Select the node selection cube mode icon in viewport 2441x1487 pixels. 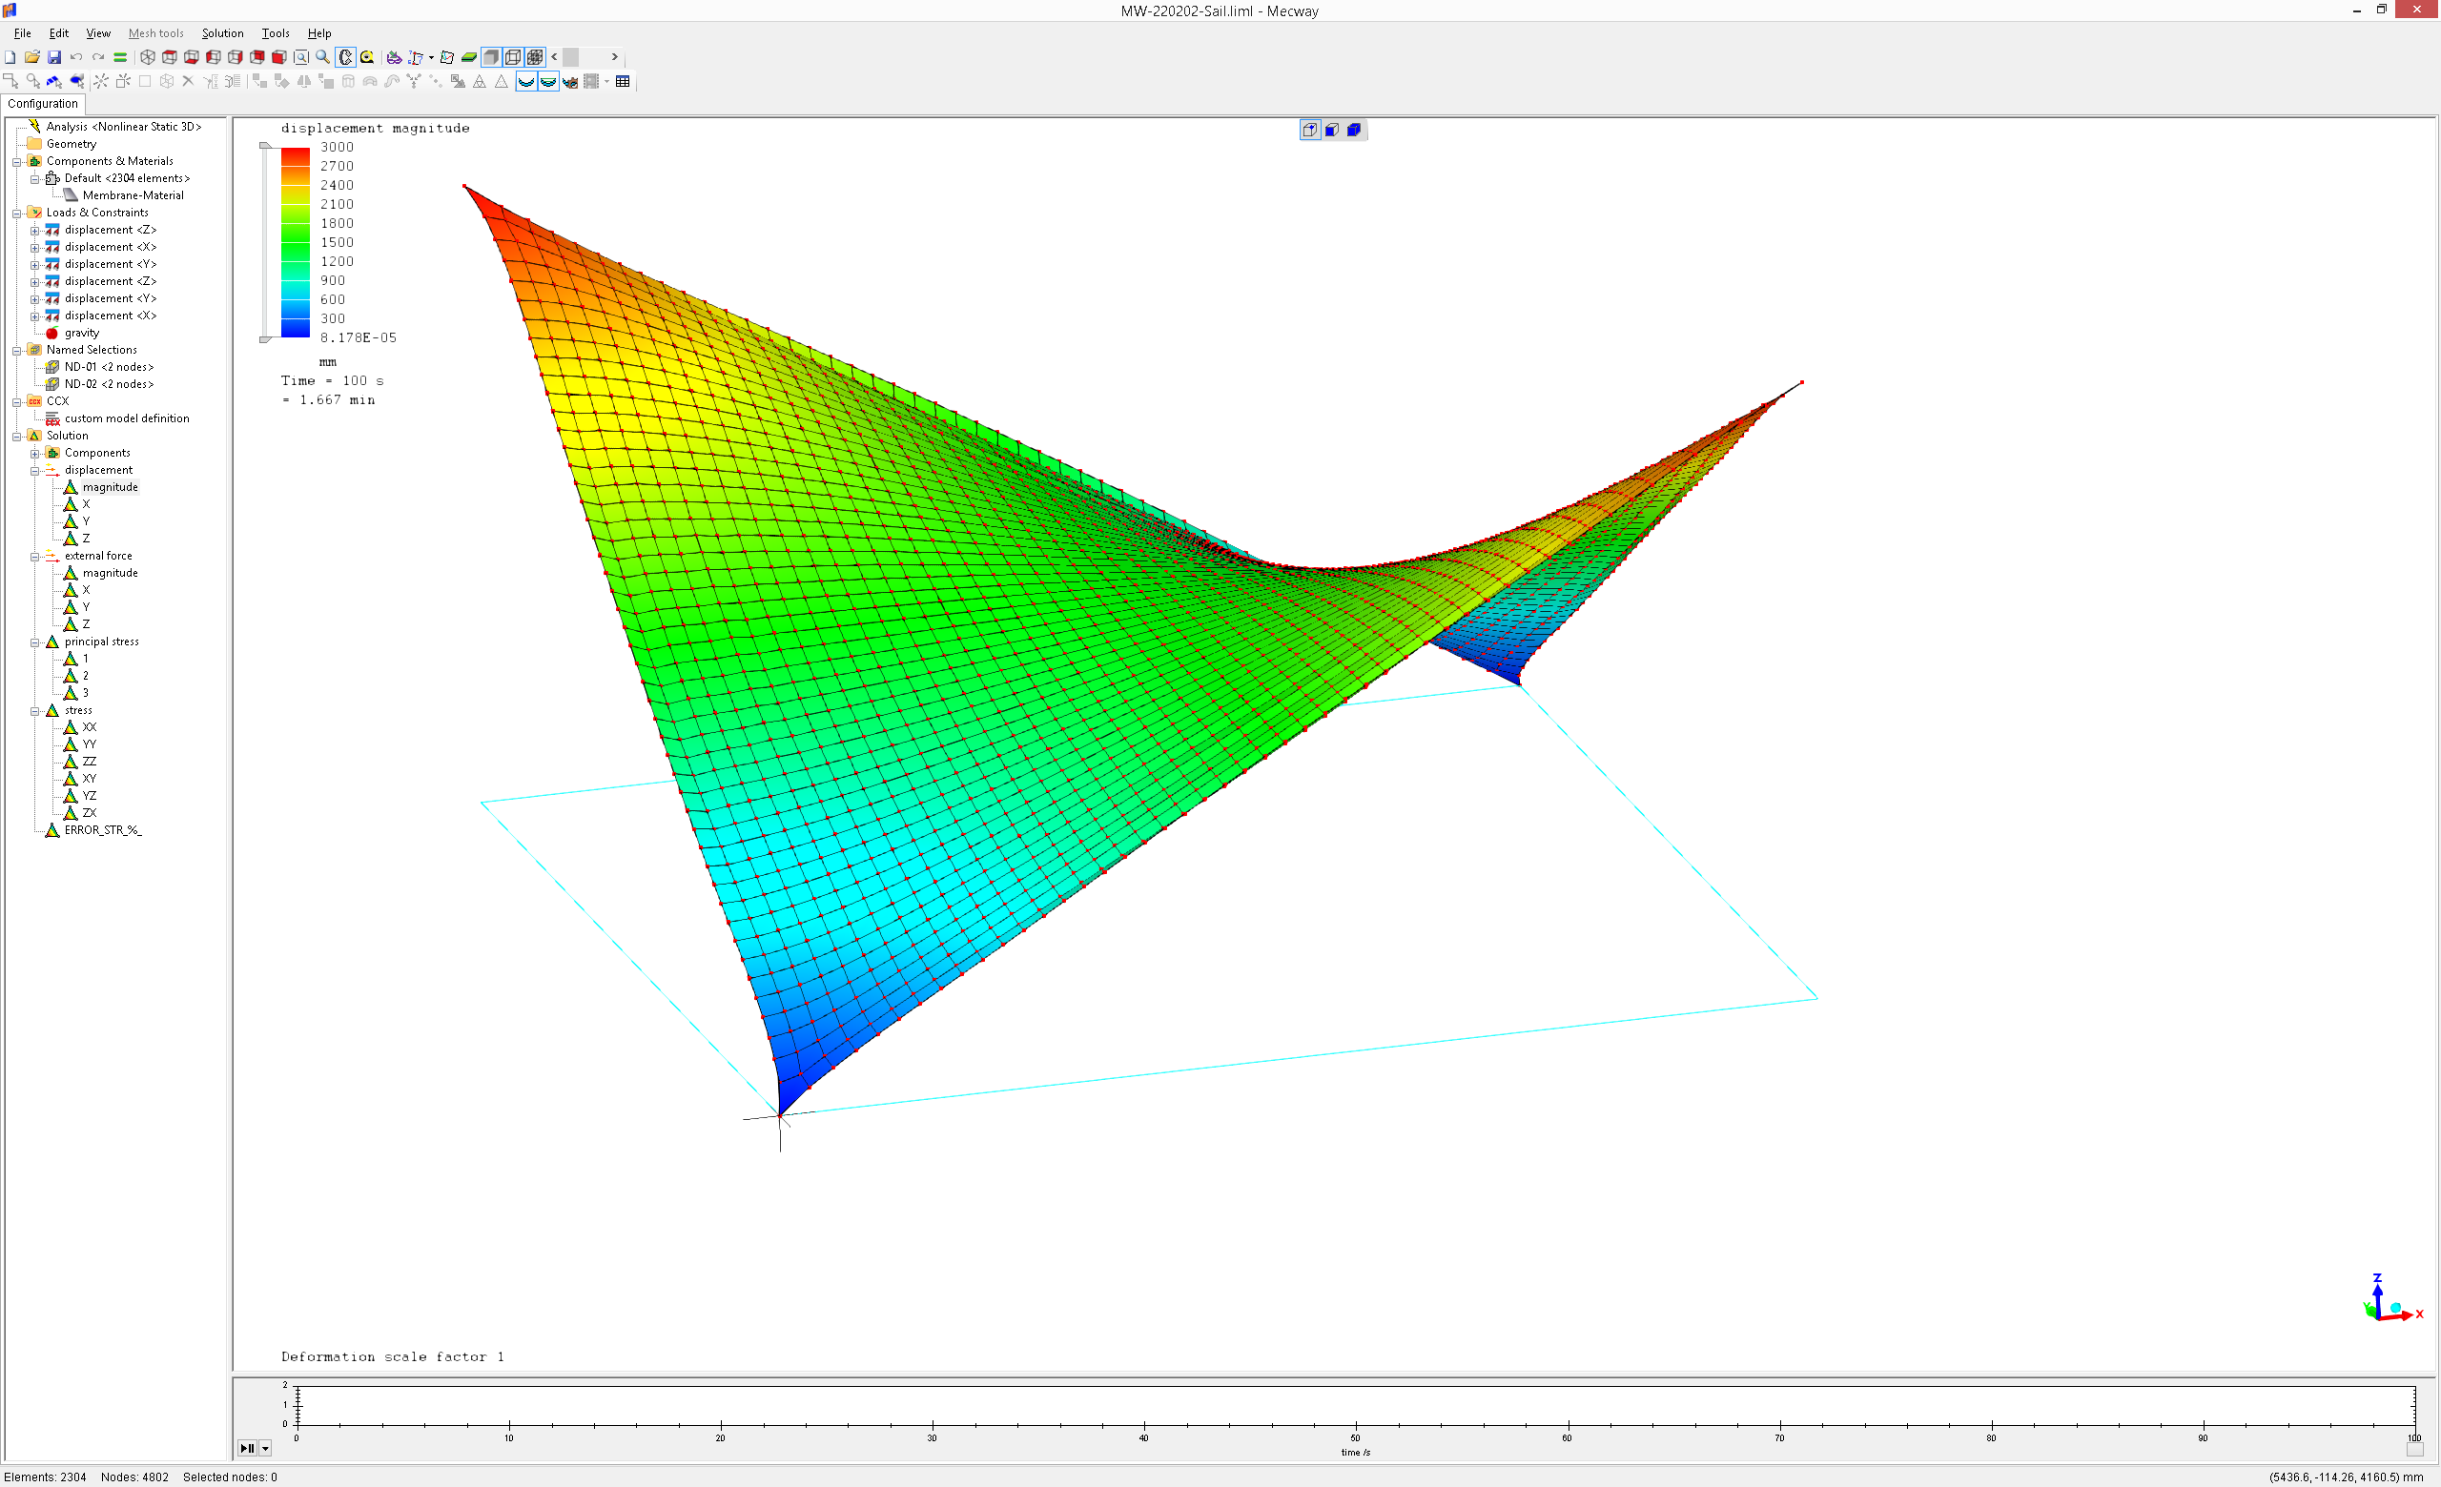coord(1311,130)
